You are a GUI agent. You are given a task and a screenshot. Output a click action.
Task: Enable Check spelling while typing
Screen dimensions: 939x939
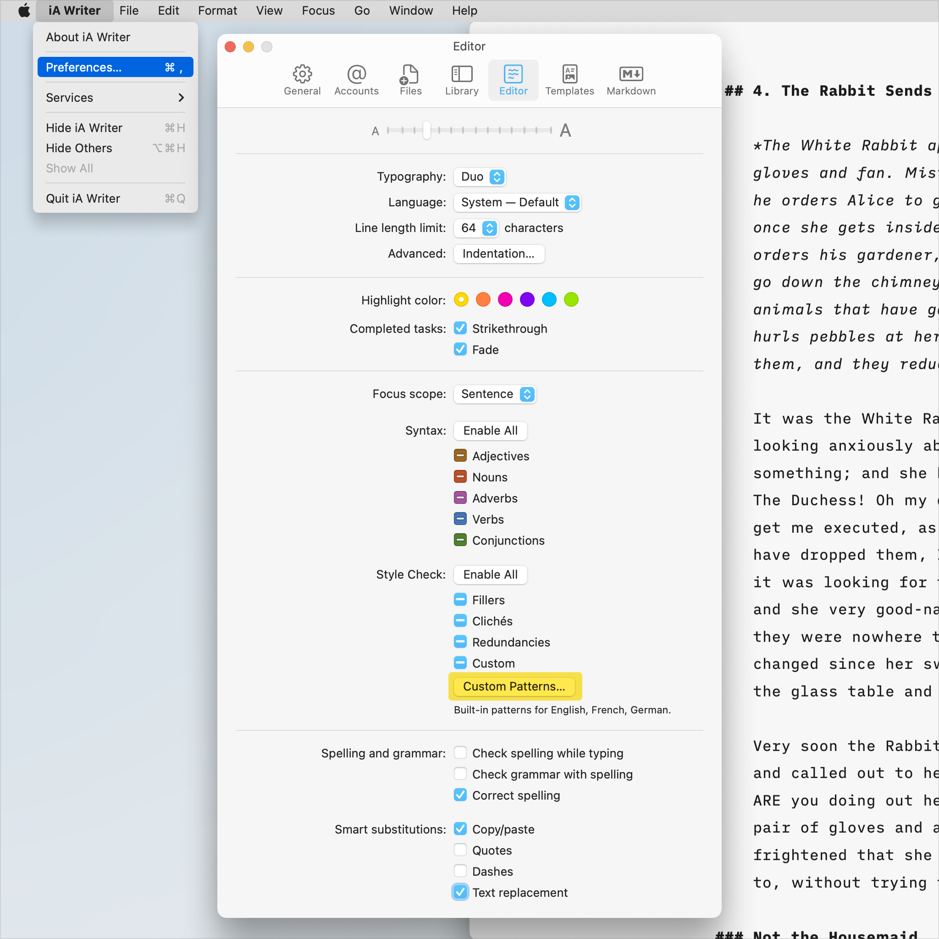click(460, 752)
